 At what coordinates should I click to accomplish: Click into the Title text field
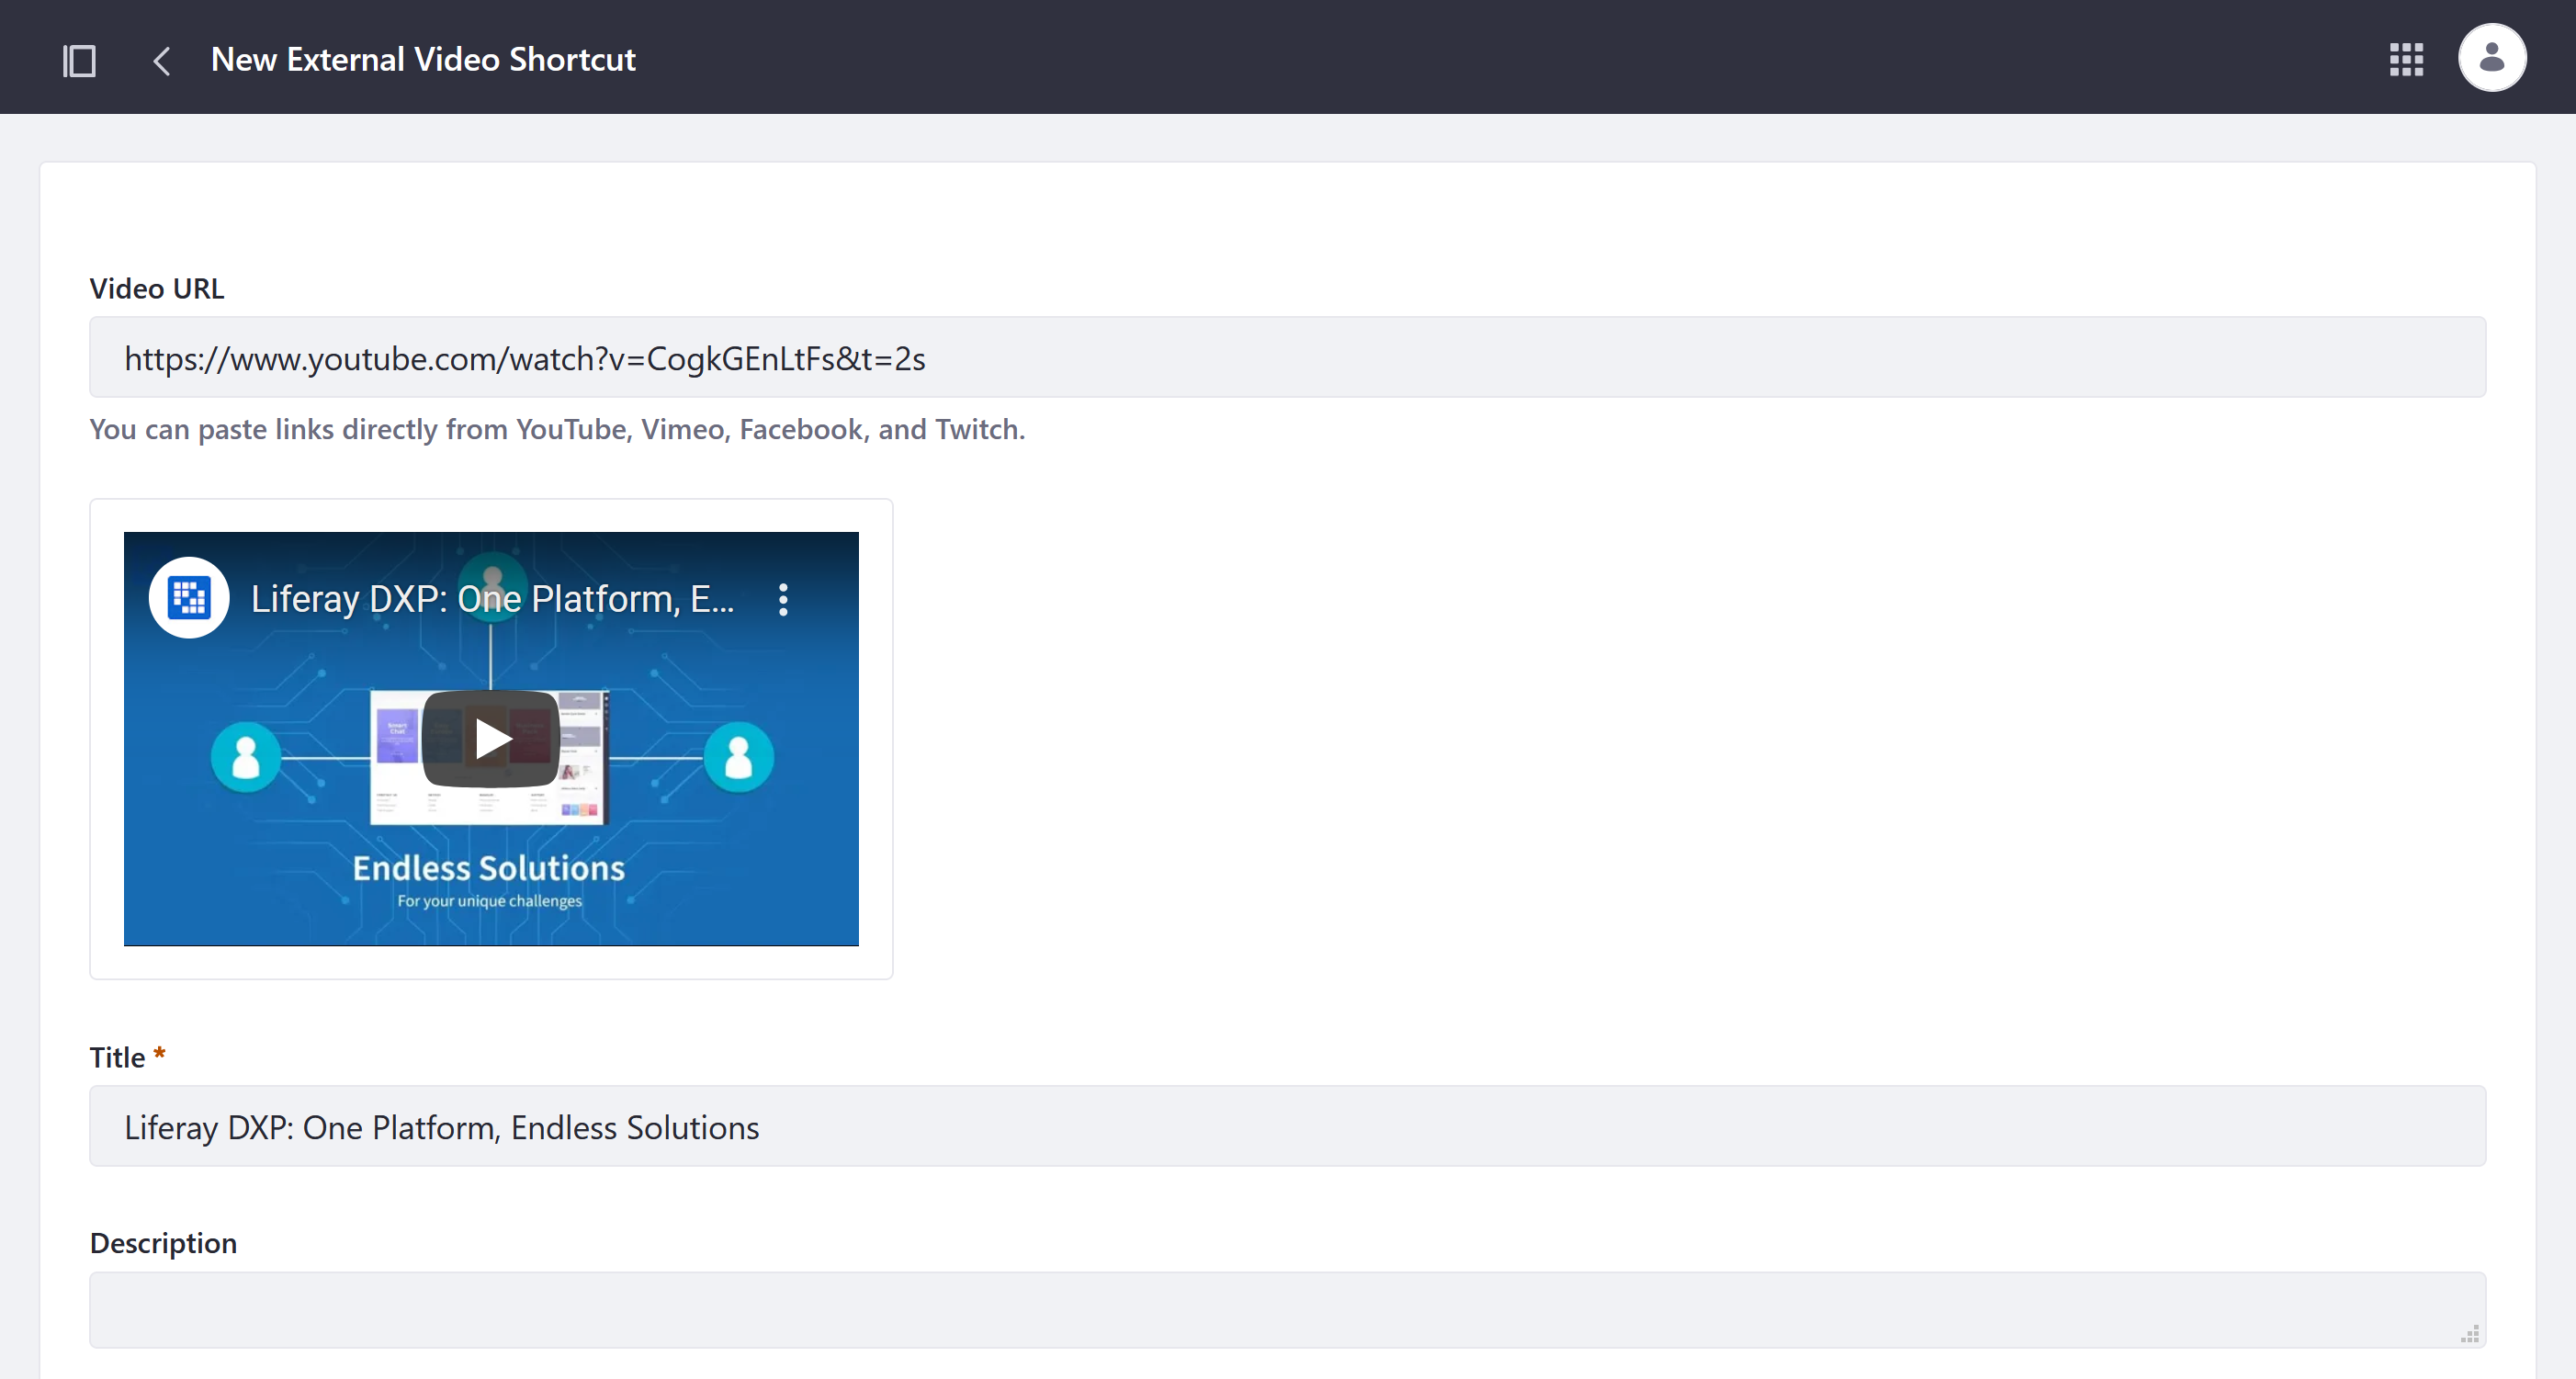click(x=1287, y=1126)
